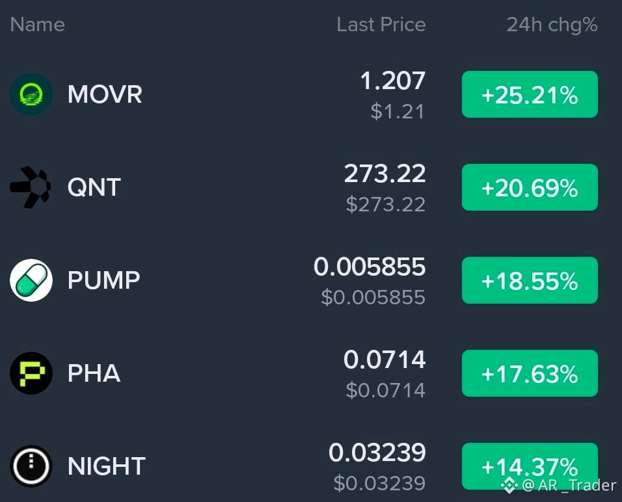Open the PUMP coin name label
The height and width of the screenshot is (502, 622).
point(103,280)
